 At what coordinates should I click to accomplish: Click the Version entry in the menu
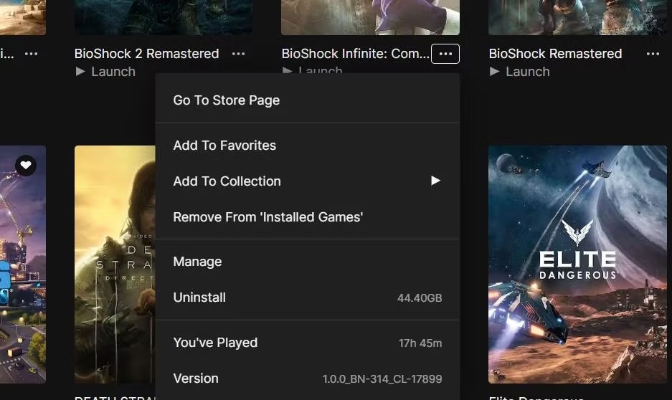196,378
